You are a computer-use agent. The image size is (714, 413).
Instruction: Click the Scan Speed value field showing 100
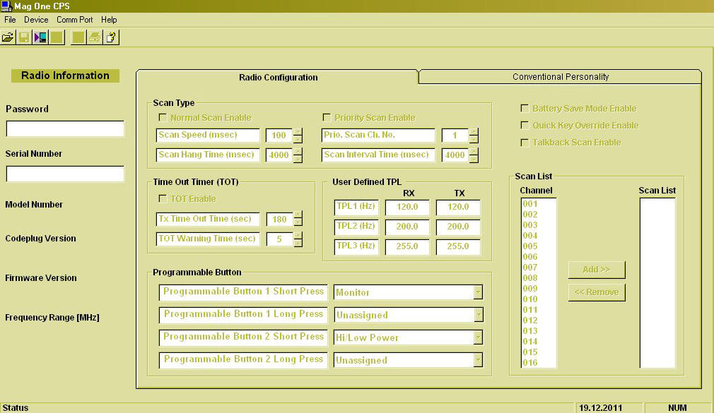(279, 135)
